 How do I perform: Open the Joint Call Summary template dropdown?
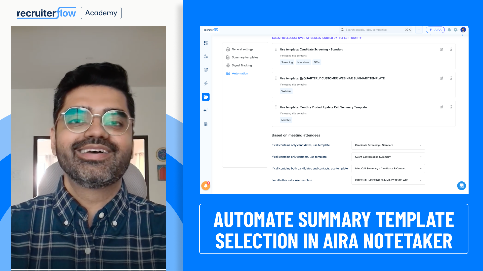click(x=388, y=169)
